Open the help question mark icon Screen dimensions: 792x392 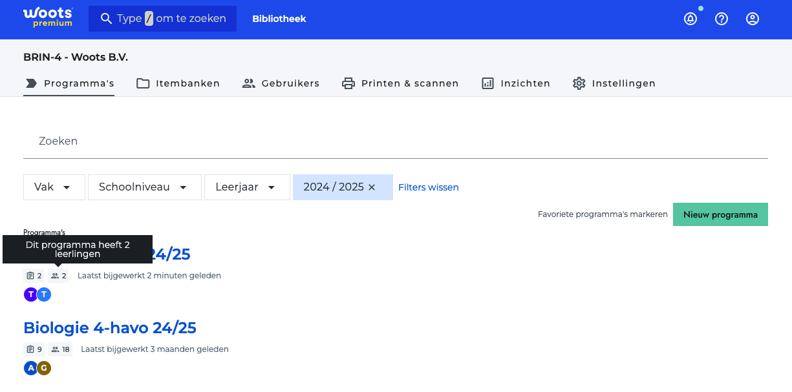click(x=722, y=19)
